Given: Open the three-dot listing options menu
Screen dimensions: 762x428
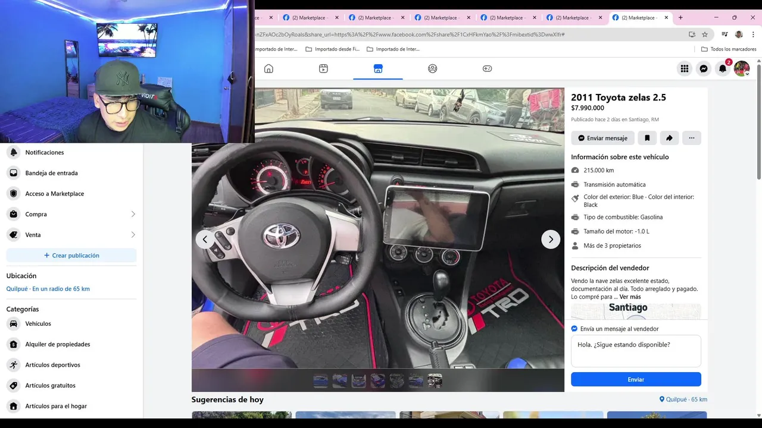Looking at the screenshot, I should click(x=691, y=138).
